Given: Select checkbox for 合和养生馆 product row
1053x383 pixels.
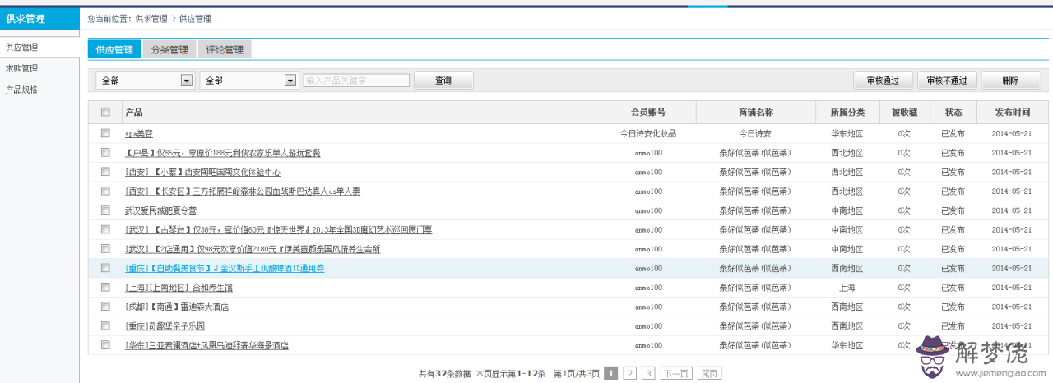Looking at the screenshot, I should pos(105,287).
